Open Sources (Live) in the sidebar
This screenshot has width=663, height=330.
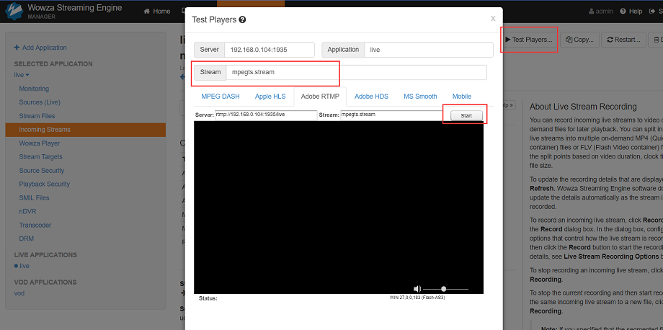point(40,102)
